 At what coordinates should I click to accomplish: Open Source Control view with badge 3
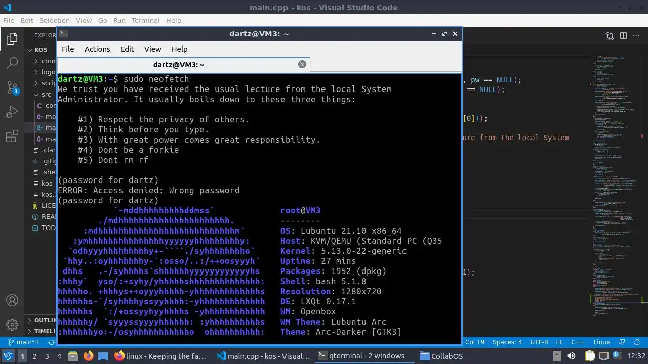[12, 87]
